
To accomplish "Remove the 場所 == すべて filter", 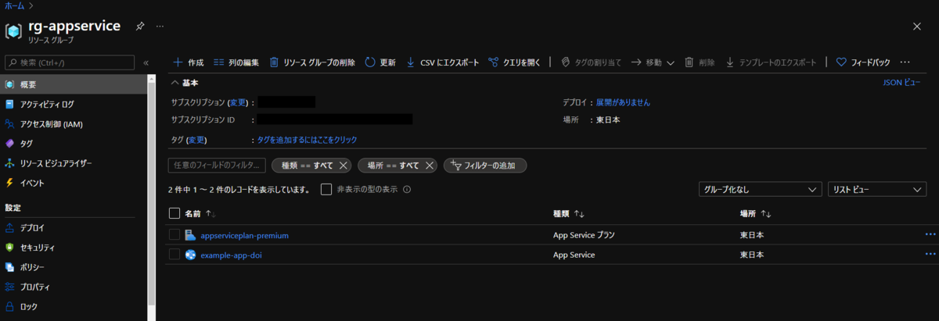I will click(x=429, y=166).
